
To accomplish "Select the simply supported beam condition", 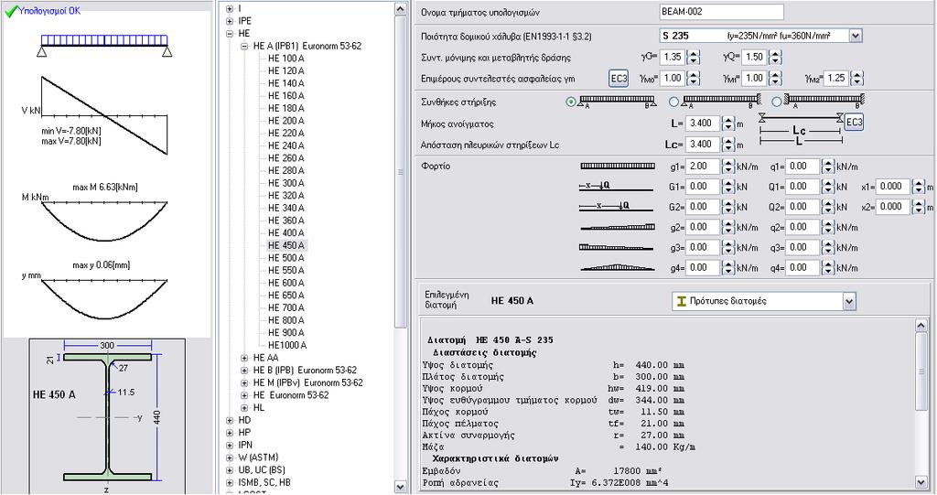I will 571,102.
